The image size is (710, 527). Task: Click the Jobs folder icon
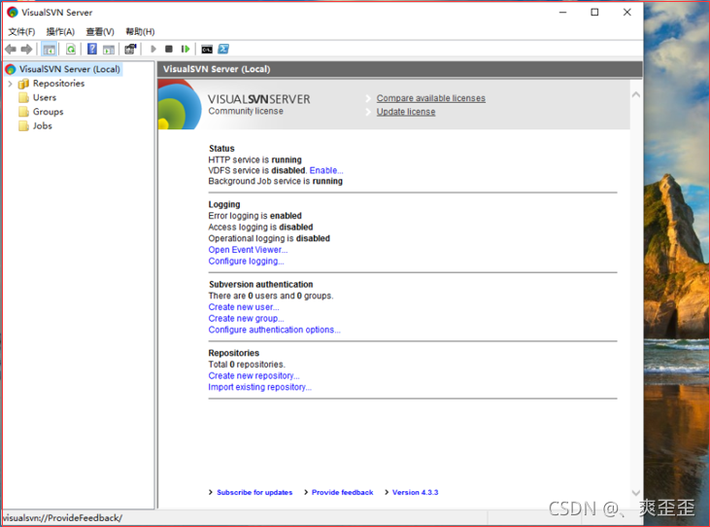[24, 125]
